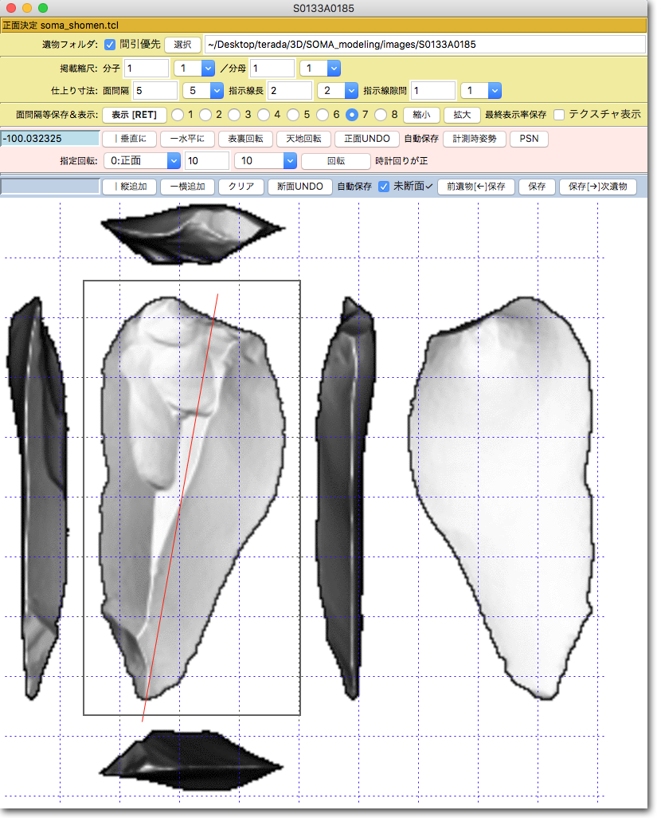Screen dimensions: 657x818
Task: Click the 保存[→]次遺物 button
Action: pyautogui.click(x=597, y=187)
